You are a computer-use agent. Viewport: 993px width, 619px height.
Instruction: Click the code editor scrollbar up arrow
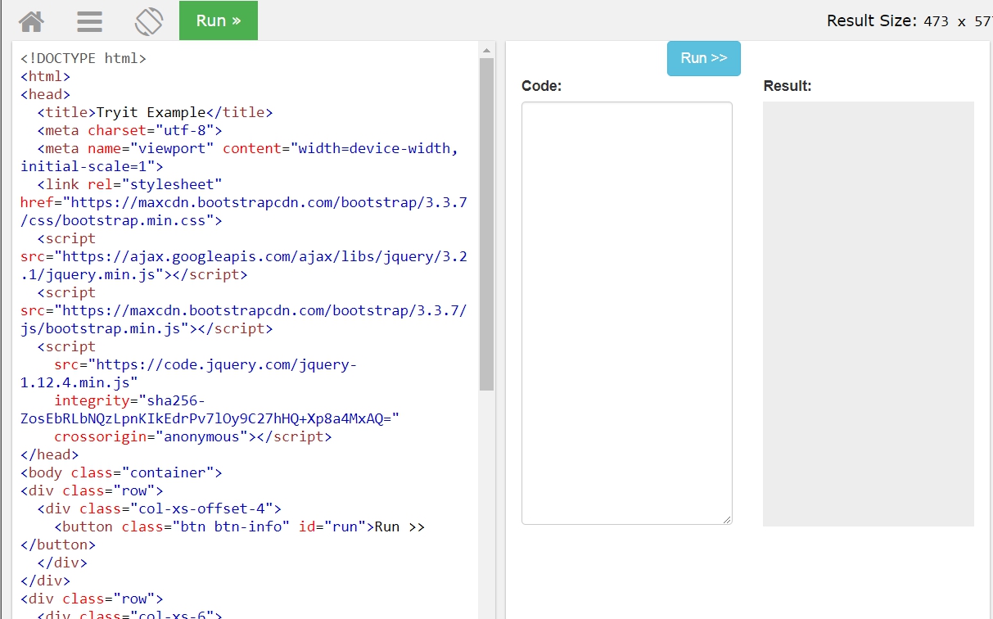[487, 51]
